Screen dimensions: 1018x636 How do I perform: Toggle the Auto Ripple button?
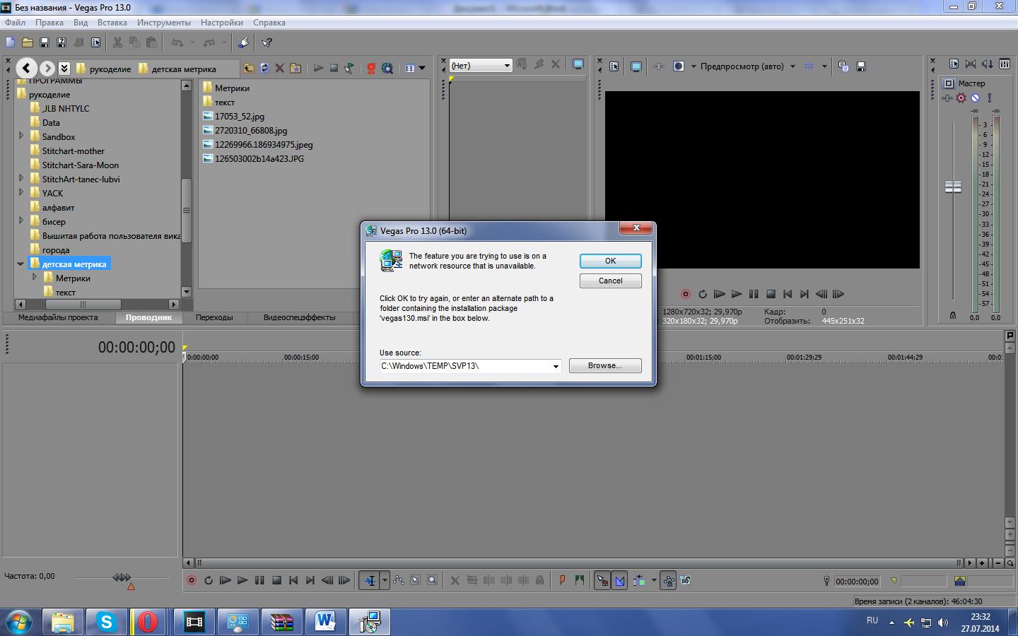click(639, 581)
